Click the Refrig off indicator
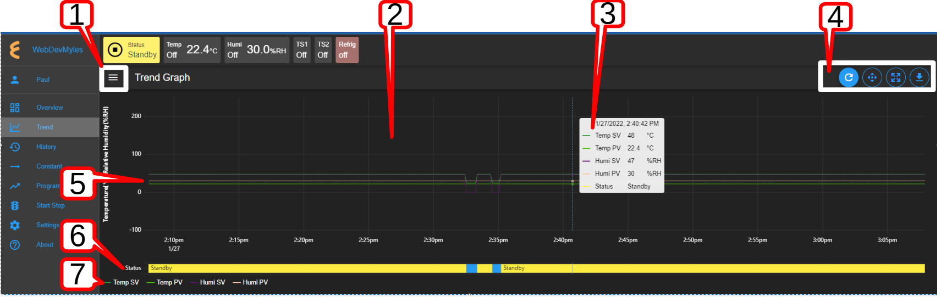941x297 pixels. pos(347,50)
